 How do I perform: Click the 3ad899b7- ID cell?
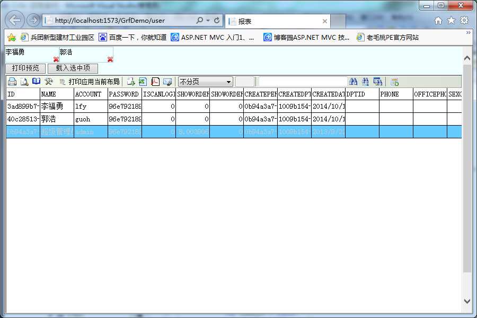tap(23, 106)
